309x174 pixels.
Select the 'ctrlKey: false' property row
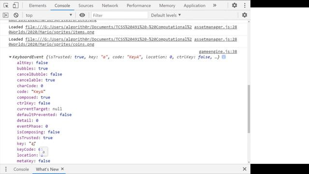point(33,103)
